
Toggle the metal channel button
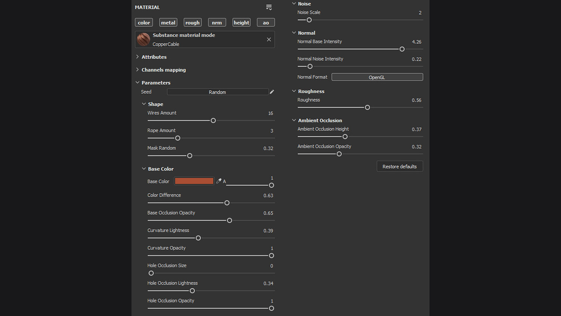click(168, 22)
